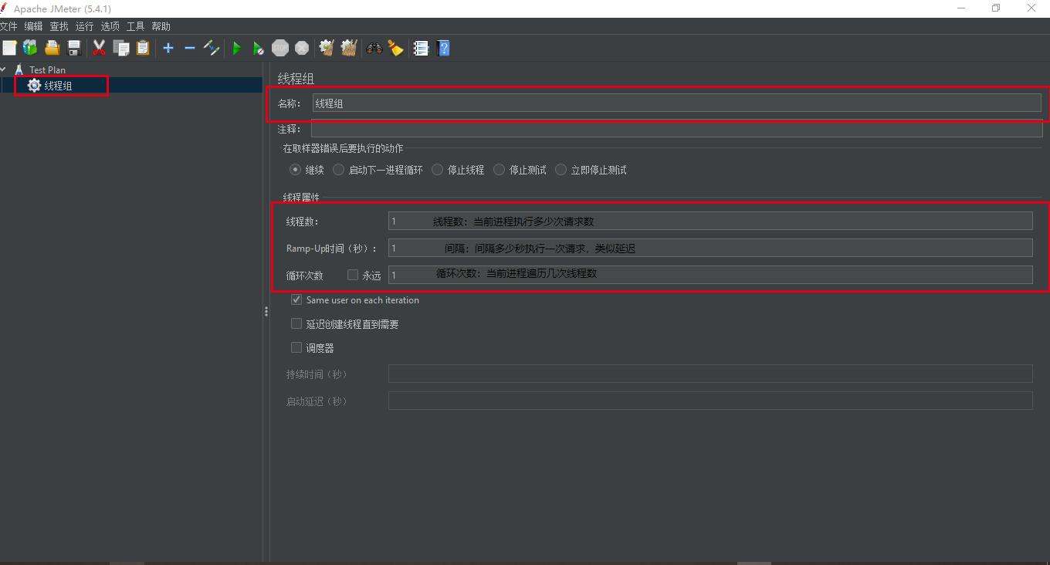Open the 编辑 menu

coord(33,26)
